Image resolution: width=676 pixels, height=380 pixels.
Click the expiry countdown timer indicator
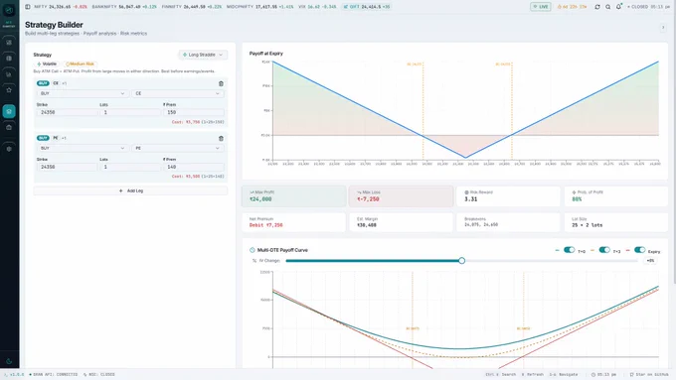pyautogui.click(x=572, y=7)
